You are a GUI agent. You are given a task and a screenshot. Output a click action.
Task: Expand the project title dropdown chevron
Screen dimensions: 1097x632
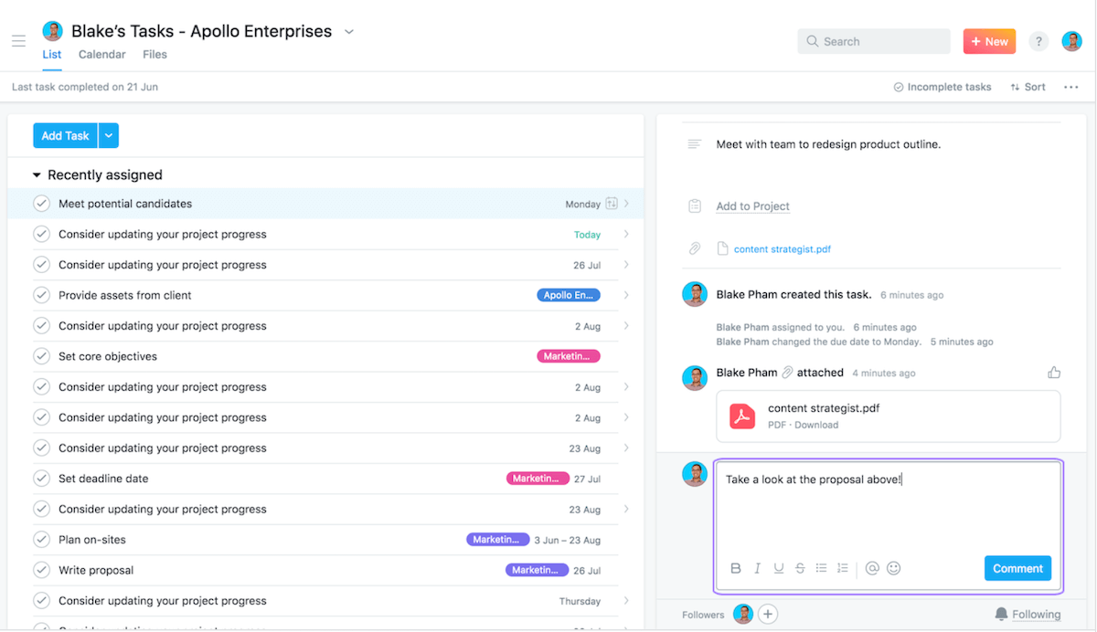(x=348, y=32)
